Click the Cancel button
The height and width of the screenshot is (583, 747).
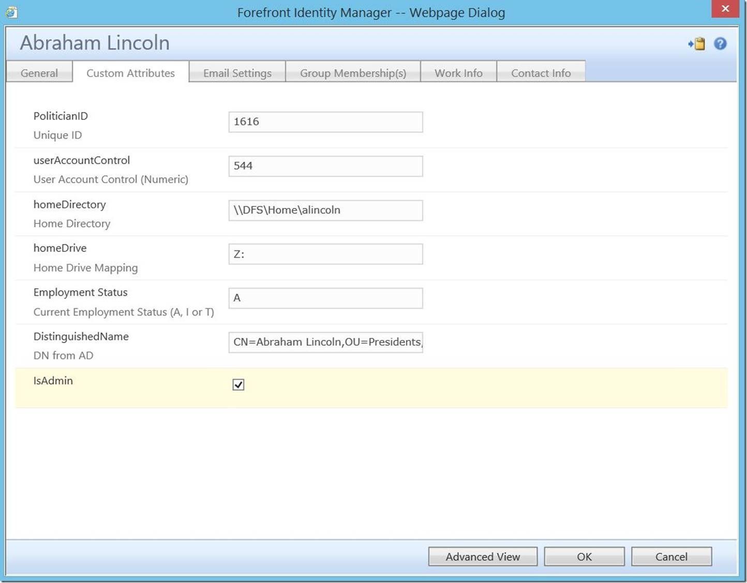tap(671, 557)
